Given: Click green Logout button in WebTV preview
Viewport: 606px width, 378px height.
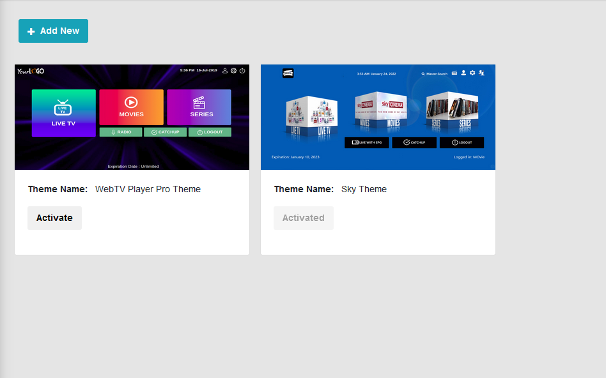Looking at the screenshot, I should click(x=210, y=132).
